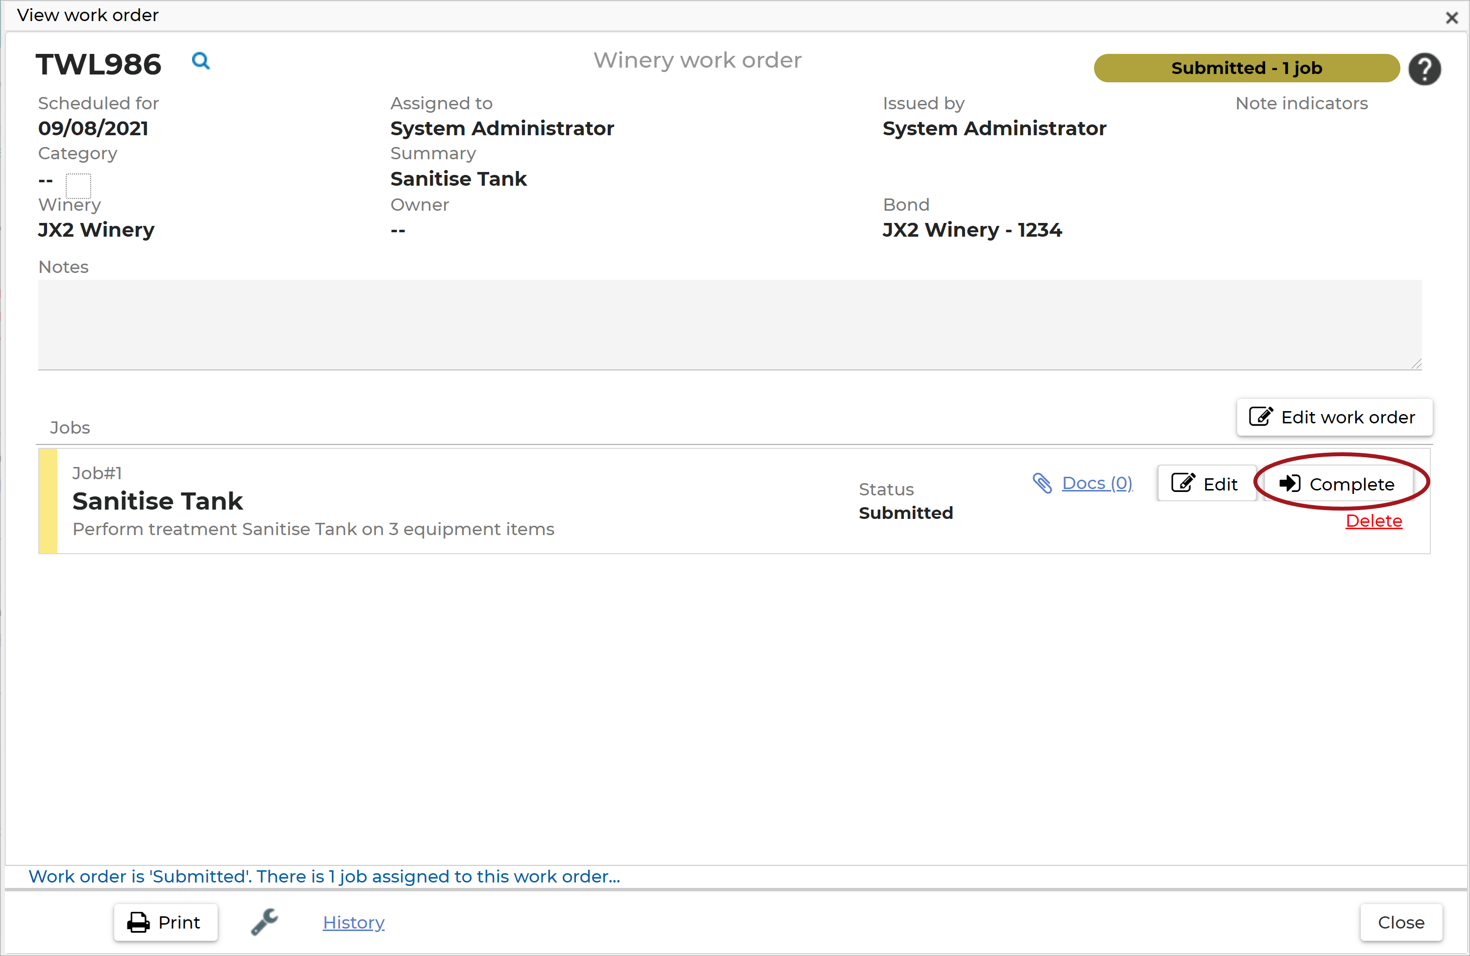Click the Close button
The image size is (1470, 956).
tap(1401, 922)
